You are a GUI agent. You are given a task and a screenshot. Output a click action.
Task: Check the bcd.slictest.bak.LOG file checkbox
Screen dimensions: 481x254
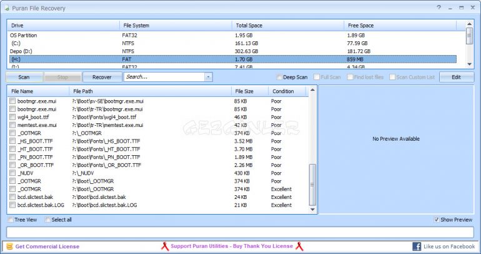(12, 205)
